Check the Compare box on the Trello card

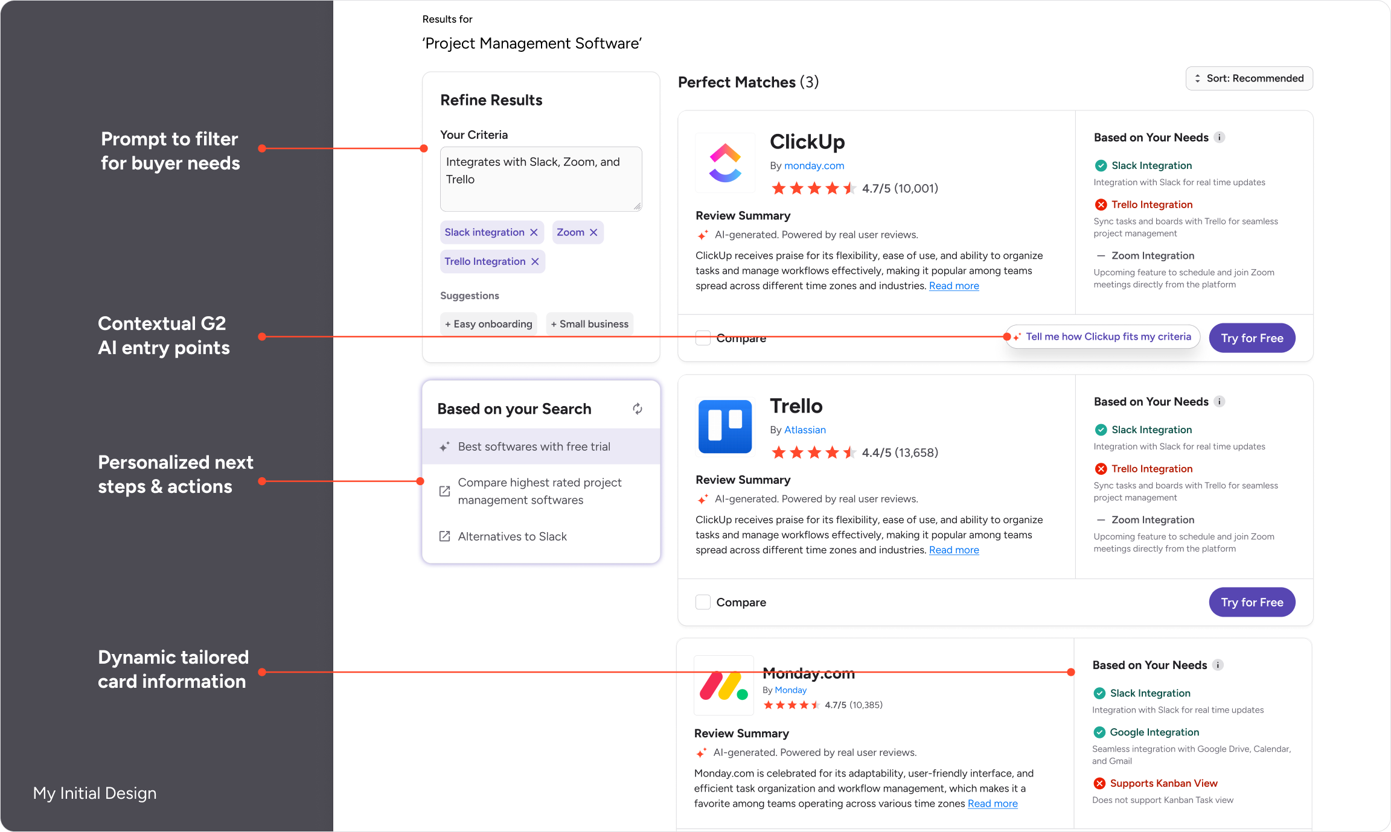[703, 602]
